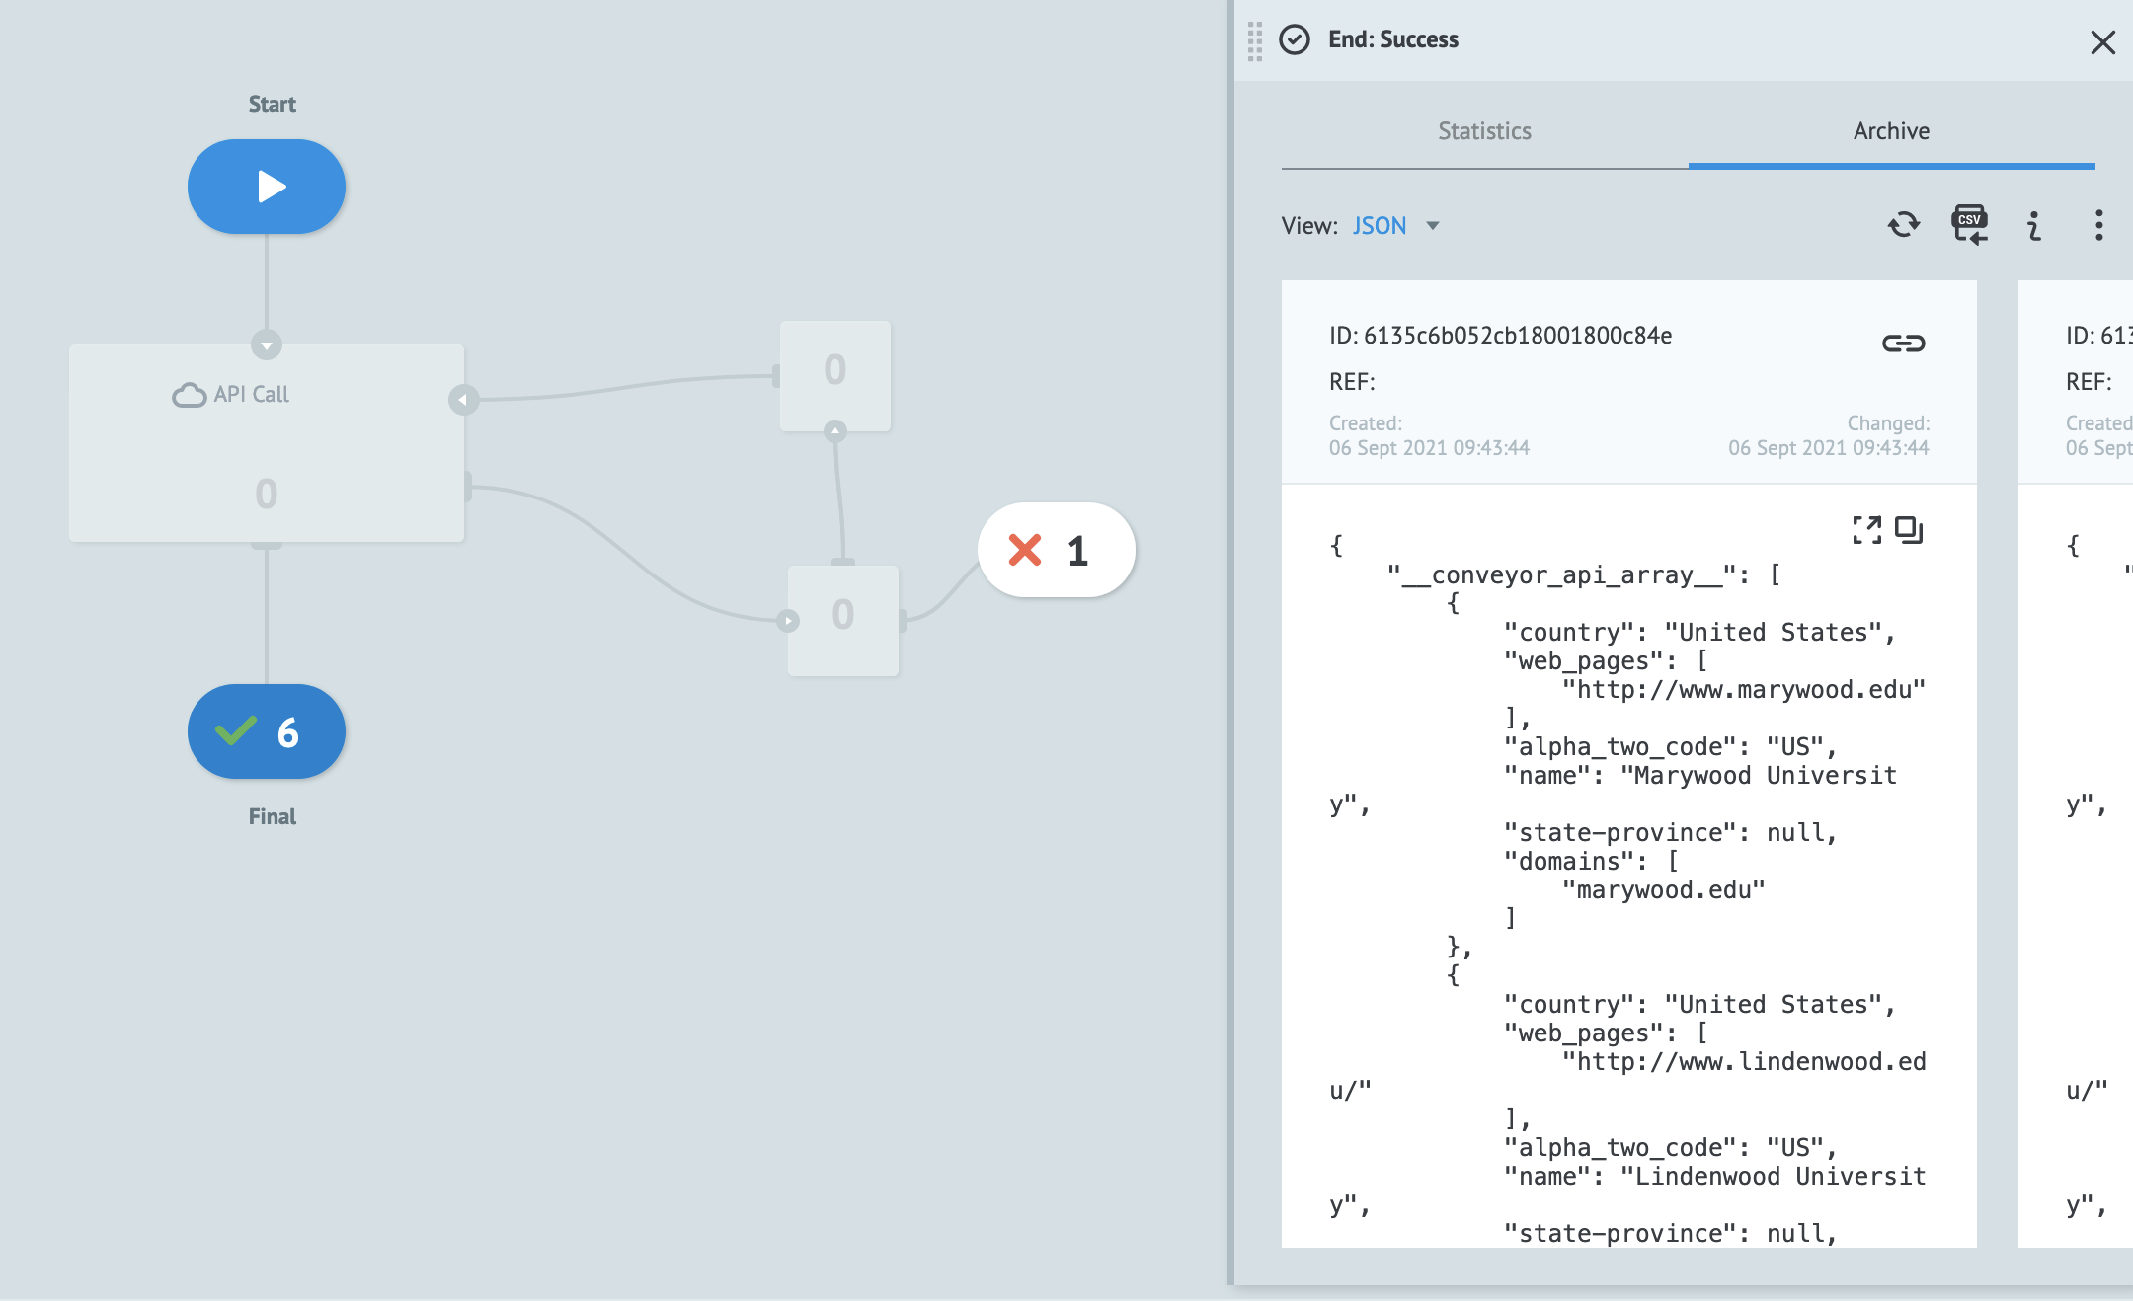Select the API Call node
Screen dimensions: 2133x1301
(x=267, y=443)
